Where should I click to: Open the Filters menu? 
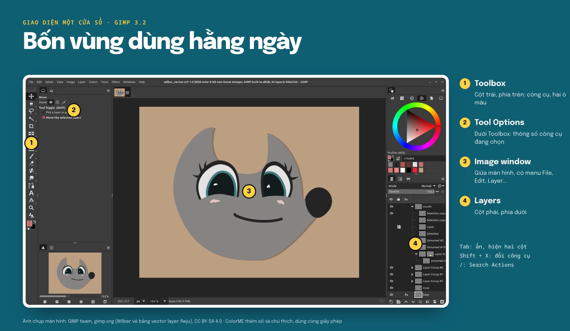116,82
